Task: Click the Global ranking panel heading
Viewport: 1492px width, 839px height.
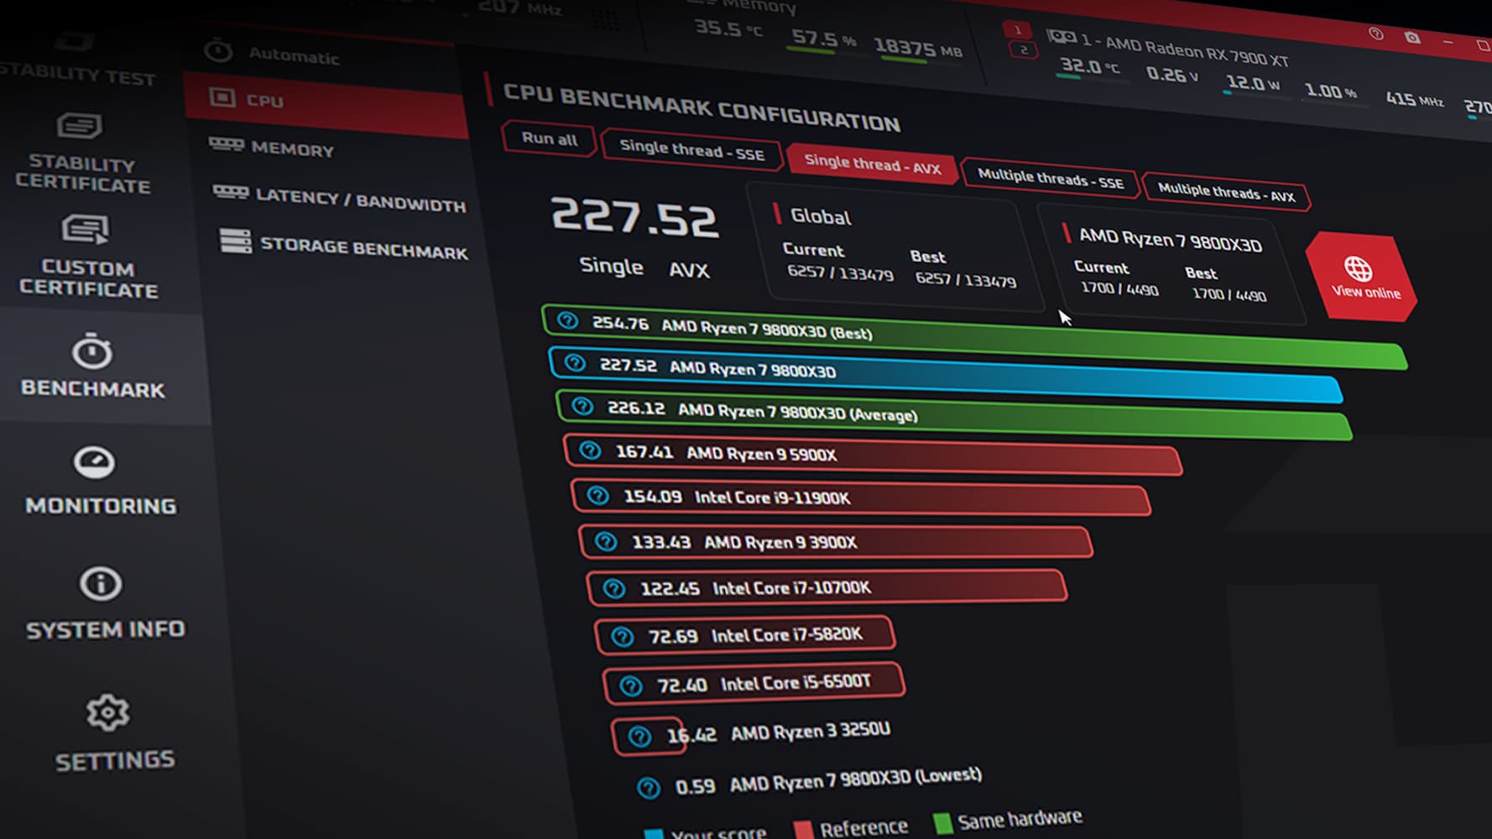Action: click(821, 216)
